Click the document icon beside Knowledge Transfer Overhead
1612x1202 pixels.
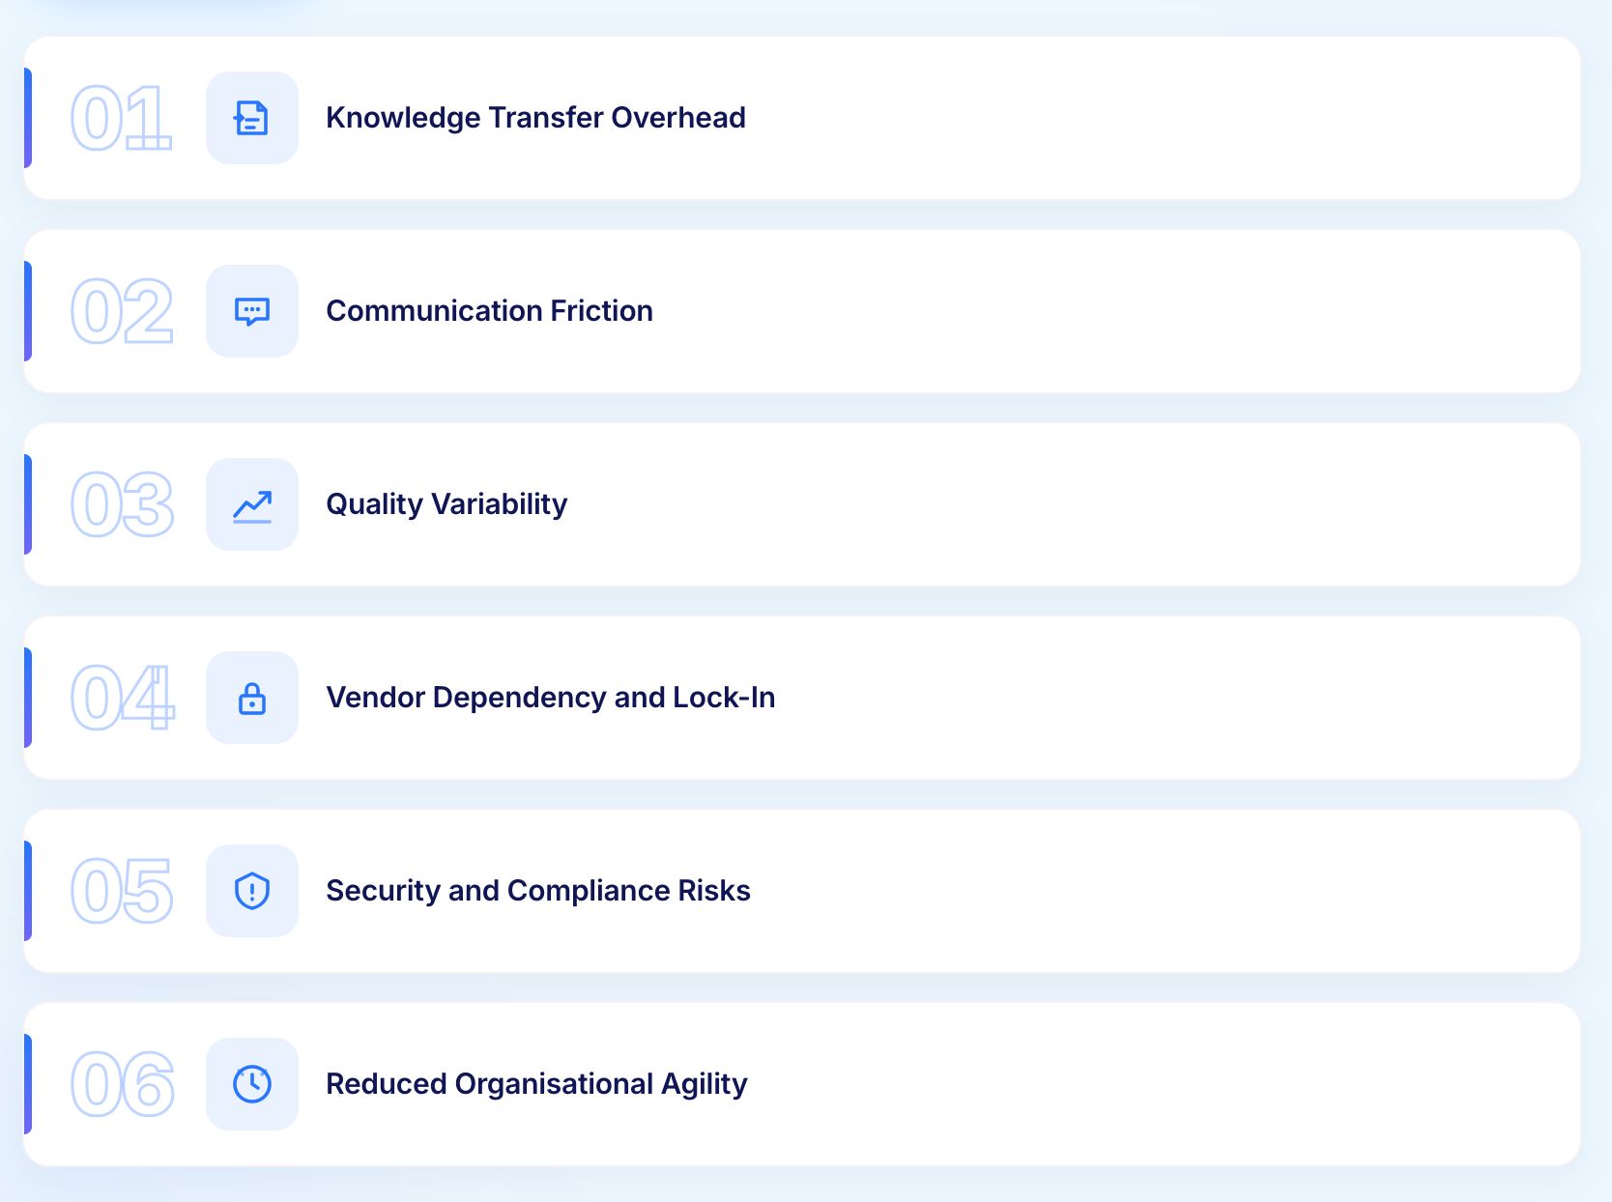[251, 117]
